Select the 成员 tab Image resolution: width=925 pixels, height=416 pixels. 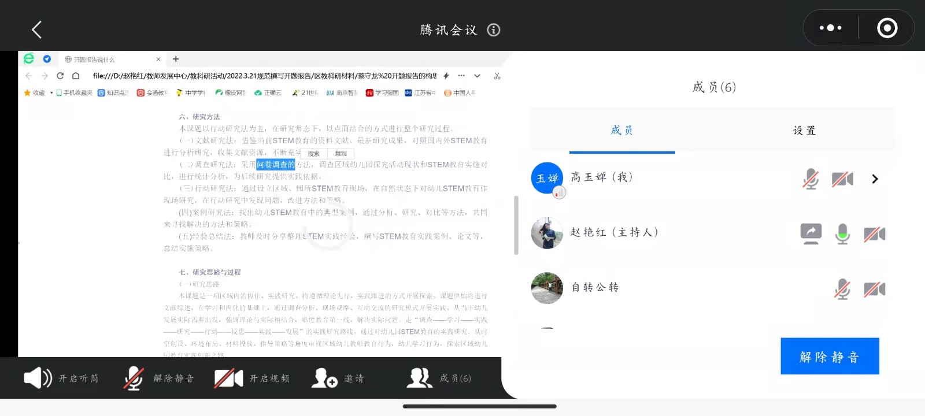point(622,131)
